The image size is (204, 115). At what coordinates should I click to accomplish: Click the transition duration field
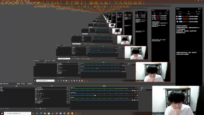coord(147,90)
